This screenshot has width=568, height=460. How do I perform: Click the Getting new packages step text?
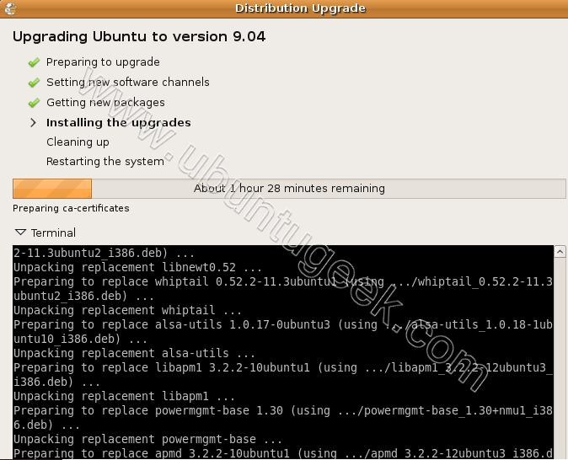(x=105, y=103)
